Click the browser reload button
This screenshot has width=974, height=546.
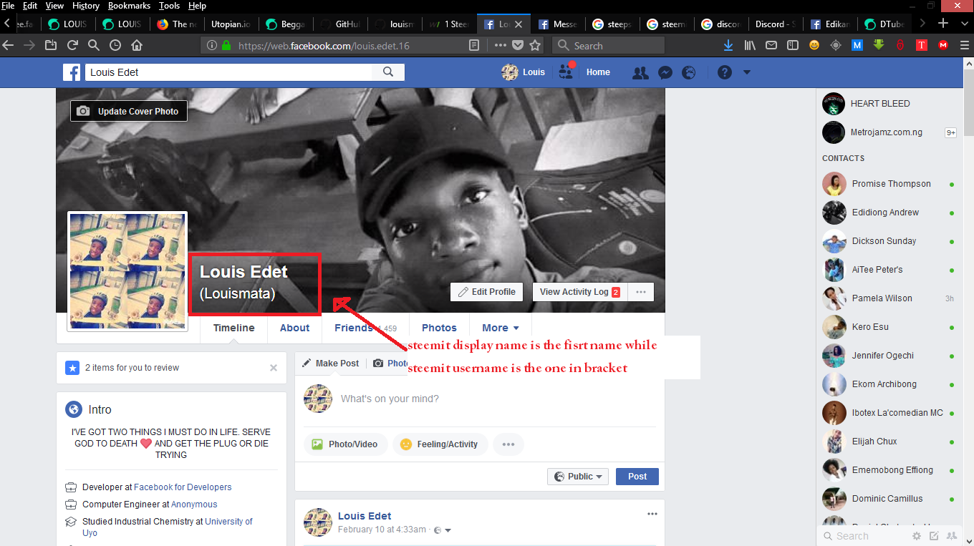click(x=72, y=45)
